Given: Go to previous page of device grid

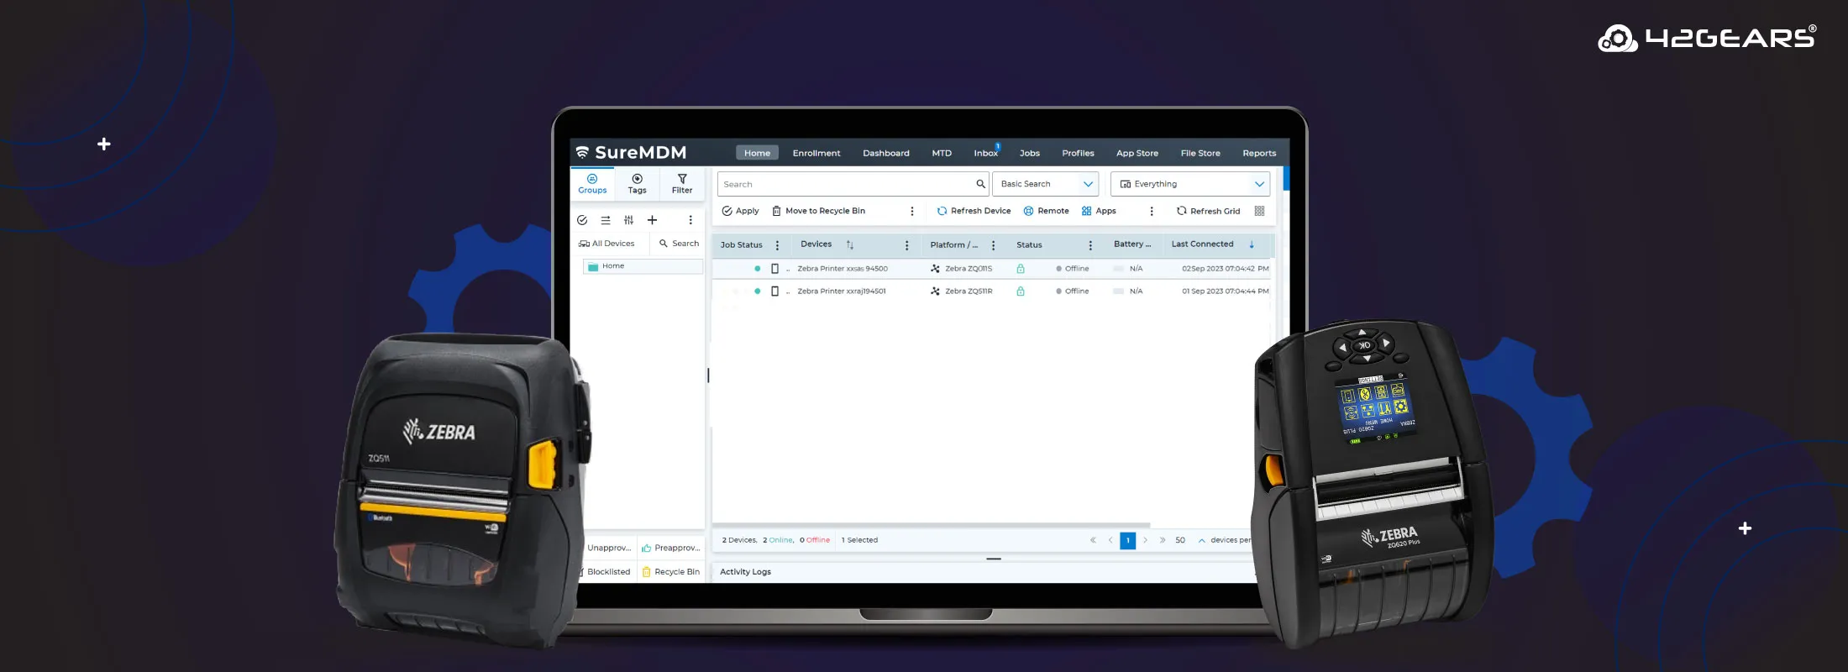Looking at the screenshot, I should pos(1110,540).
